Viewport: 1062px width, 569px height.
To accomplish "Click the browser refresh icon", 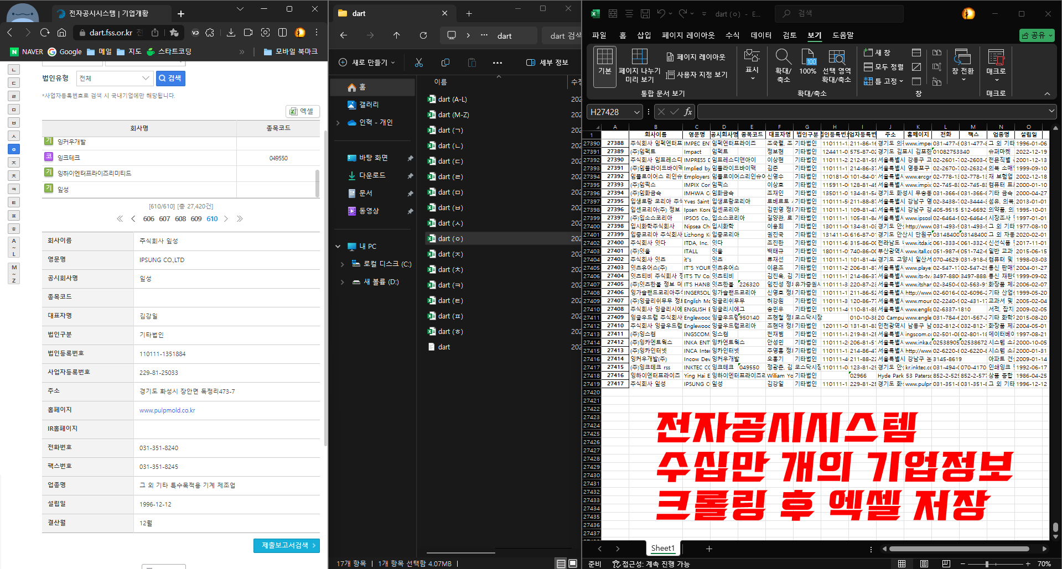I will 45,33.
